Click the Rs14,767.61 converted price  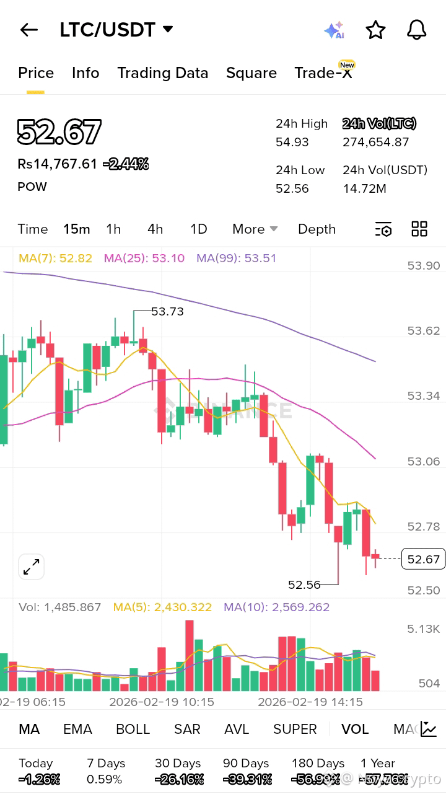pos(57,164)
